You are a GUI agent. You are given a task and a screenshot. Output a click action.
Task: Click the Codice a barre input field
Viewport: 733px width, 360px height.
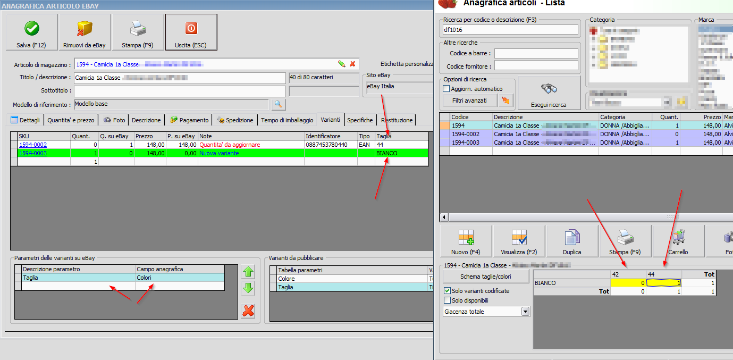pos(536,53)
